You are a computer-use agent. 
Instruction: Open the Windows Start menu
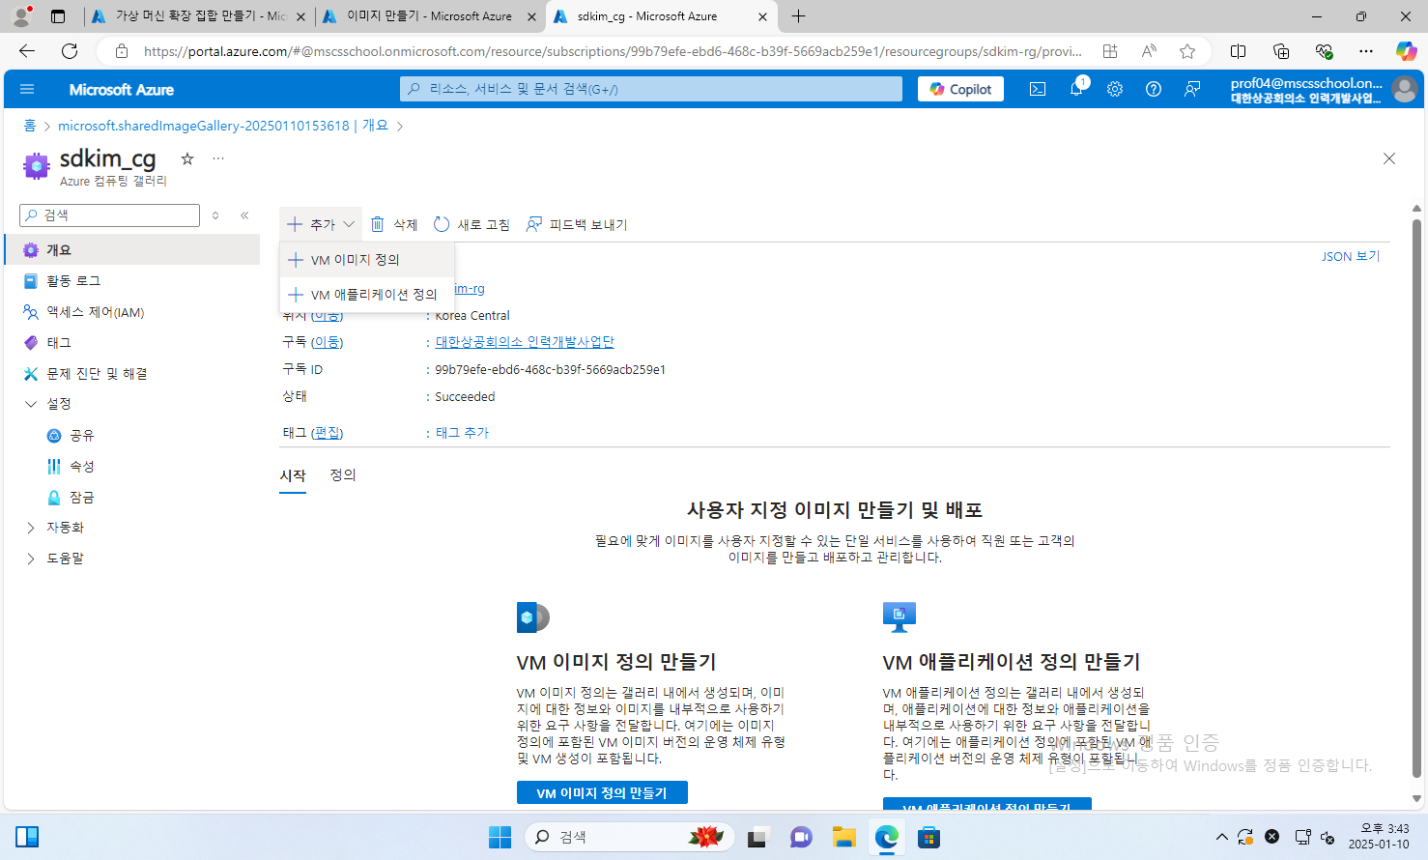tap(500, 837)
